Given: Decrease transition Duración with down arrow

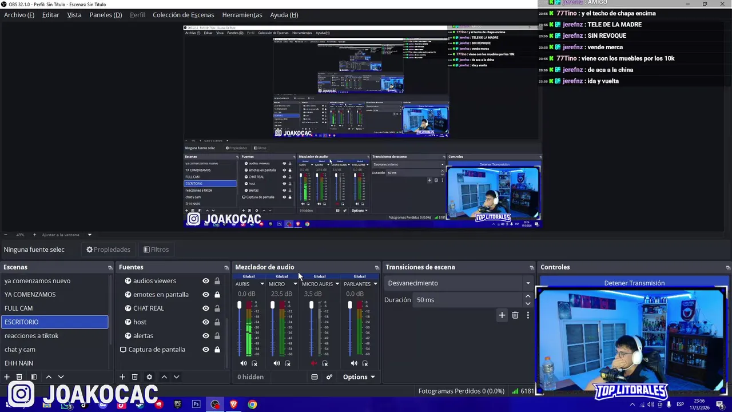Looking at the screenshot, I should (528, 303).
